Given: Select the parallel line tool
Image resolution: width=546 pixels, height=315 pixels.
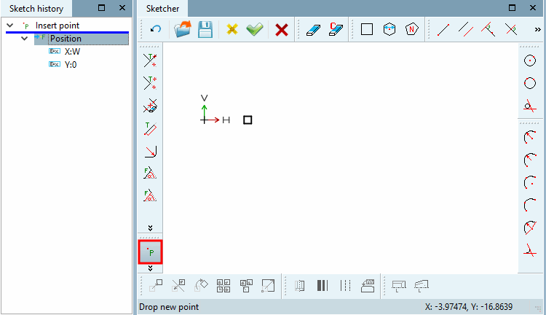Looking at the screenshot, I should click(x=466, y=29).
